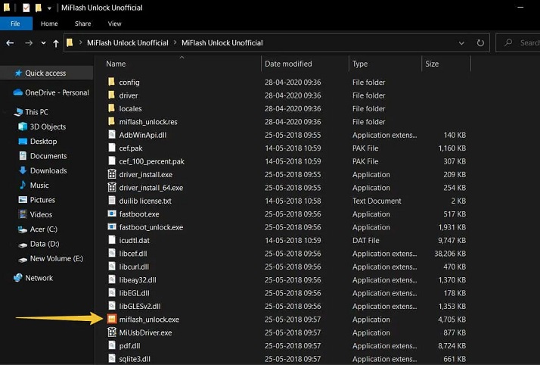This screenshot has width=540, height=365.
Task: Click the 3D Objects cube icon
Action: 23,126
